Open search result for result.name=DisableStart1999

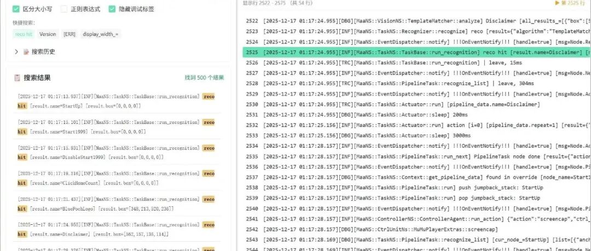pyautogui.click(x=117, y=153)
